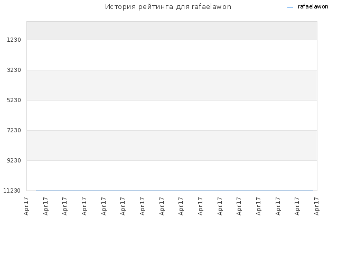This screenshot has height=254, width=338.
Task: Click the leftmost Apr.17 x-axis label
Action: (26, 206)
